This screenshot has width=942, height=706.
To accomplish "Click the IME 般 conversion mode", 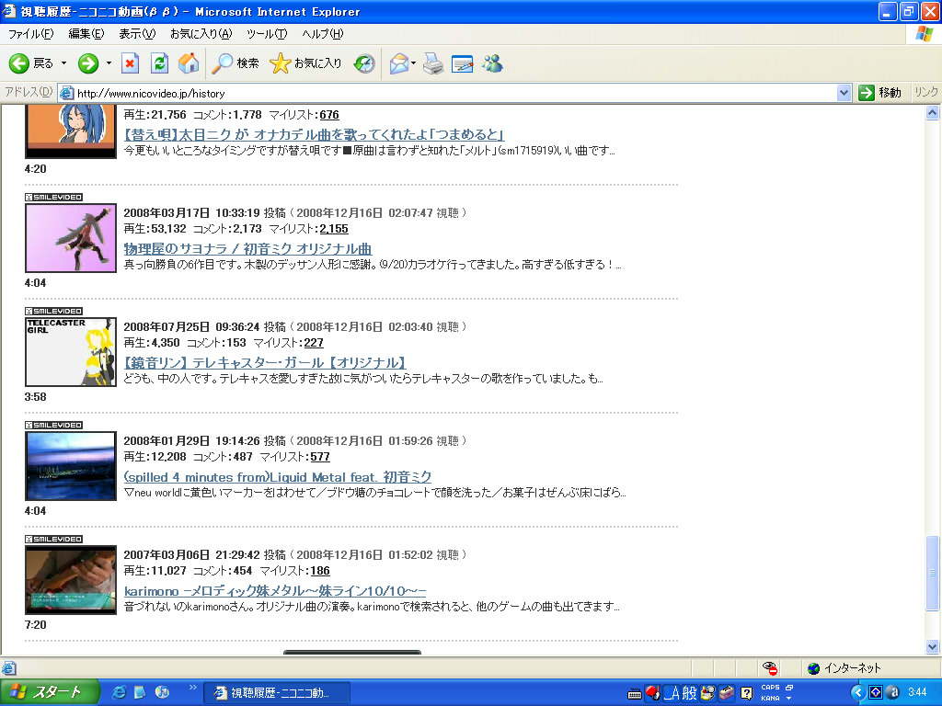I will coord(689,693).
